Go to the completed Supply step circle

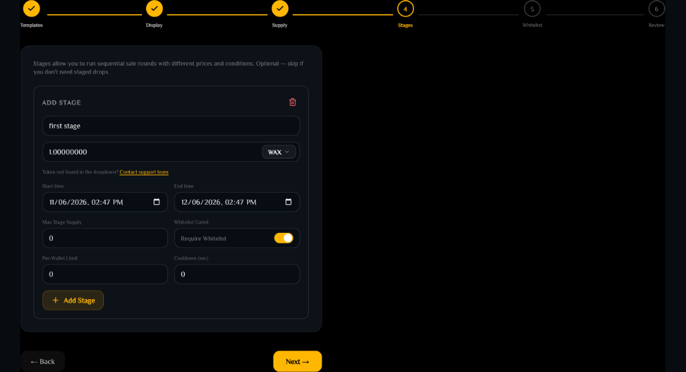[280, 8]
